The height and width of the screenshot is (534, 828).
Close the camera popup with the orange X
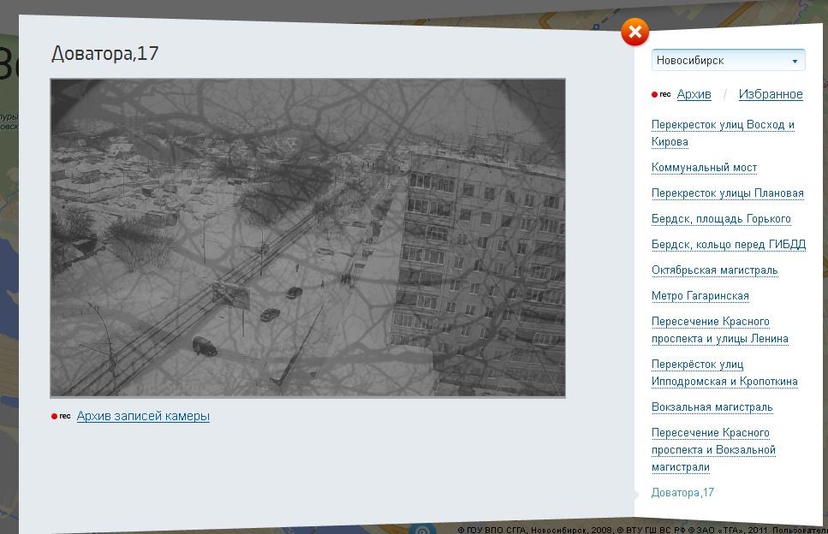point(634,33)
